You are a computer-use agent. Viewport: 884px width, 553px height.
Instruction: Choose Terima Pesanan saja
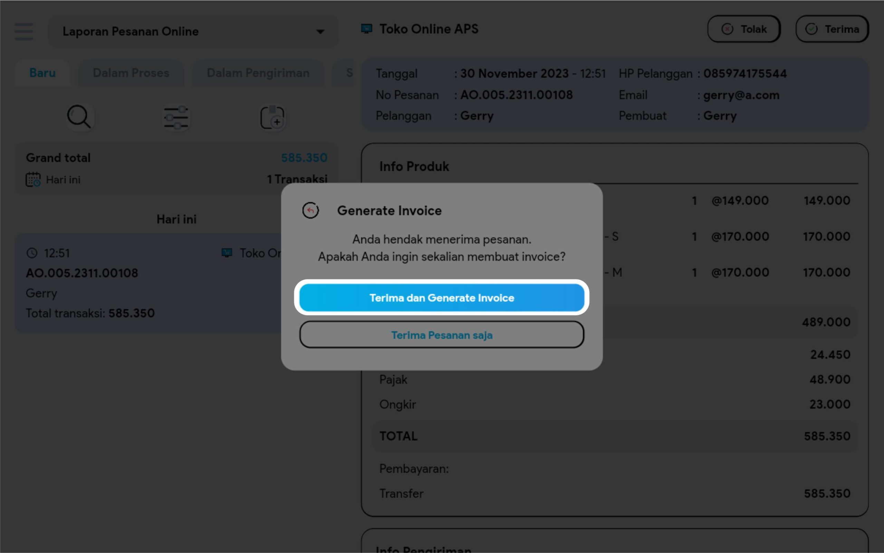coord(441,335)
